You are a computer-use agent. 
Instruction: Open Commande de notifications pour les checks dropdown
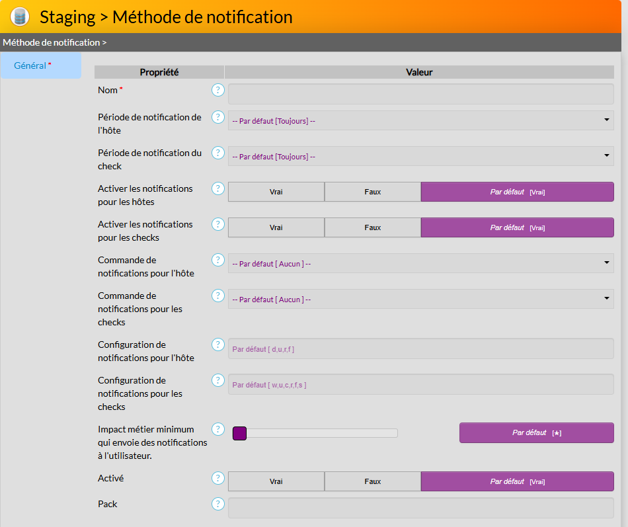(x=420, y=299)
